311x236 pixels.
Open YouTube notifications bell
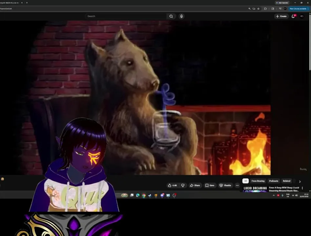[293, 16]
